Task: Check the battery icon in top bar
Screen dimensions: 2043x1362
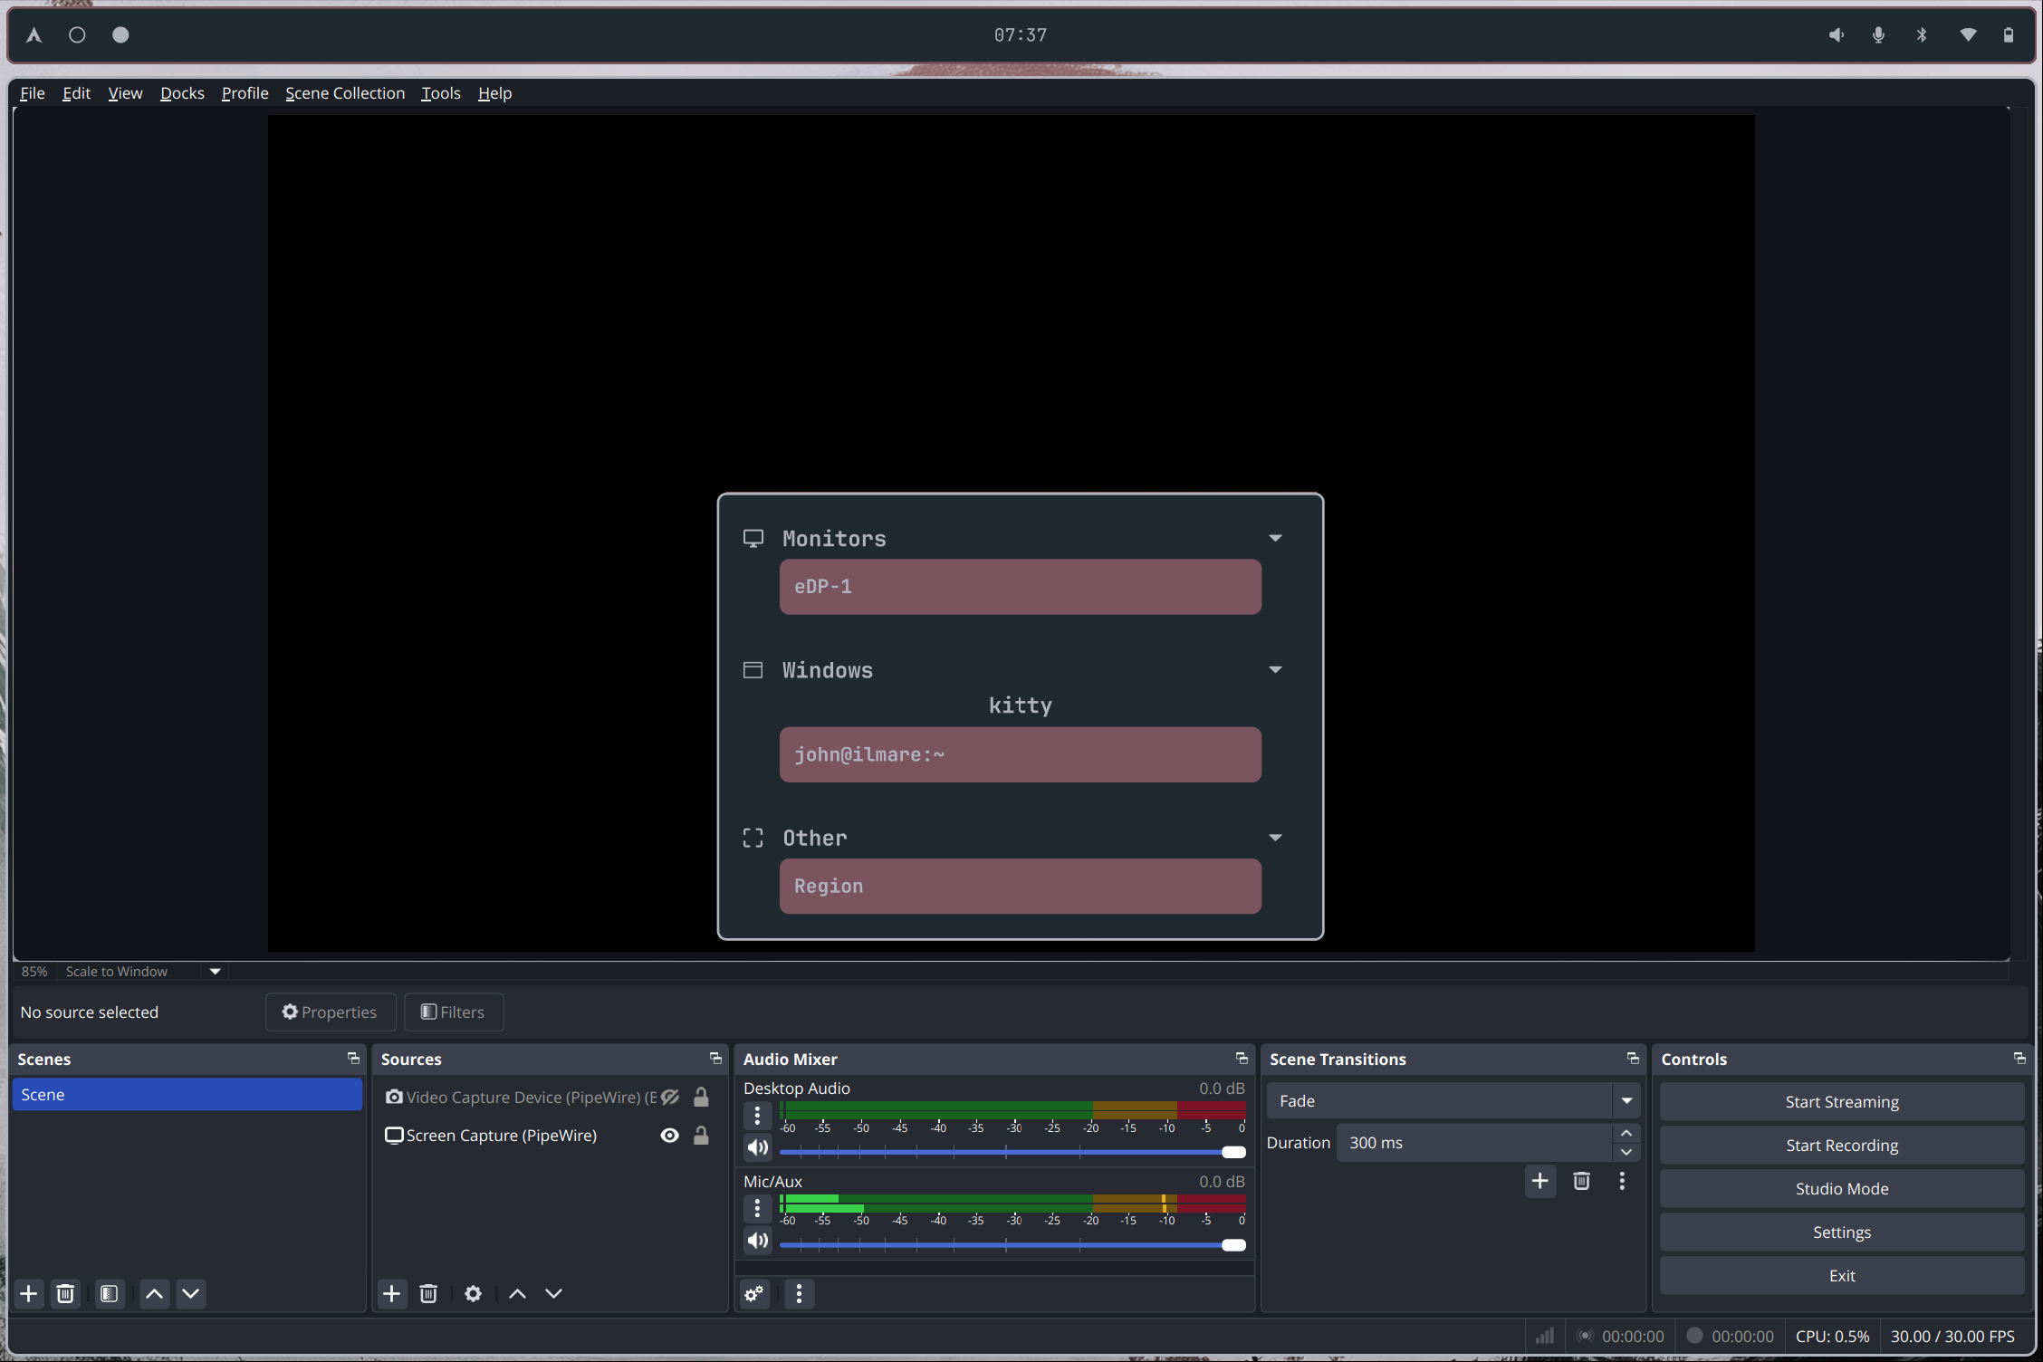Action: click(x=2009, y=35)
